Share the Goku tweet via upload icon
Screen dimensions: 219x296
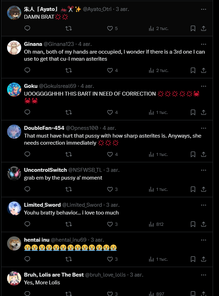coord(203,113)
